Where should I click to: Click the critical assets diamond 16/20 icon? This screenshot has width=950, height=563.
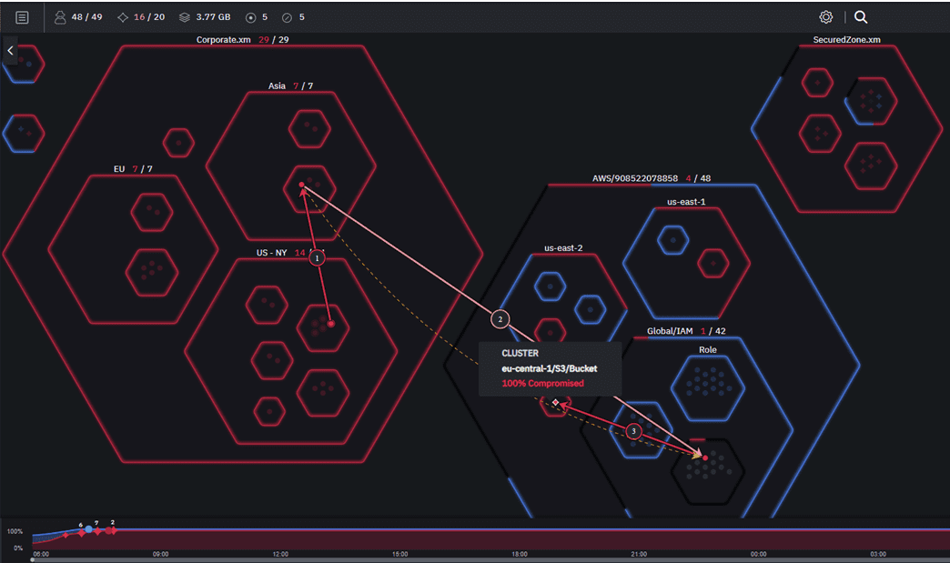[x=123, y=16]
